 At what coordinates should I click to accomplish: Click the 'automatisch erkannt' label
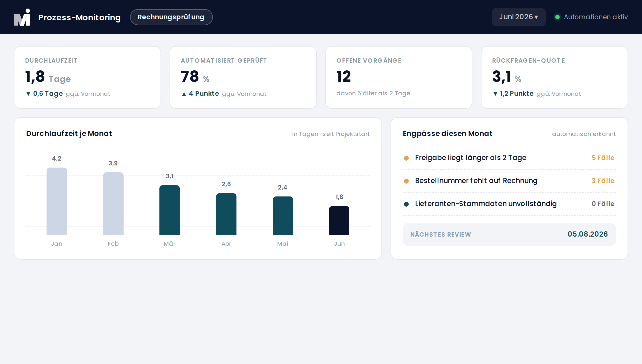point(584,134)
